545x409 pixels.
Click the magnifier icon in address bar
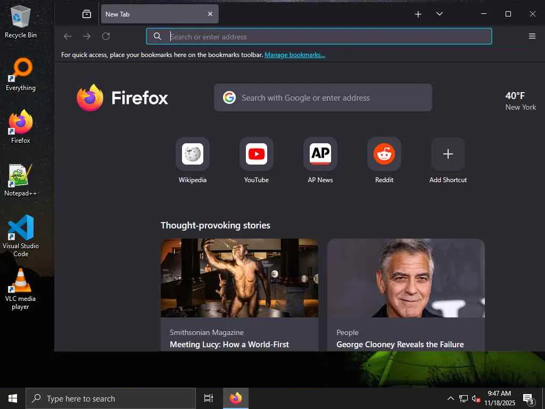[x=157, y=36]
